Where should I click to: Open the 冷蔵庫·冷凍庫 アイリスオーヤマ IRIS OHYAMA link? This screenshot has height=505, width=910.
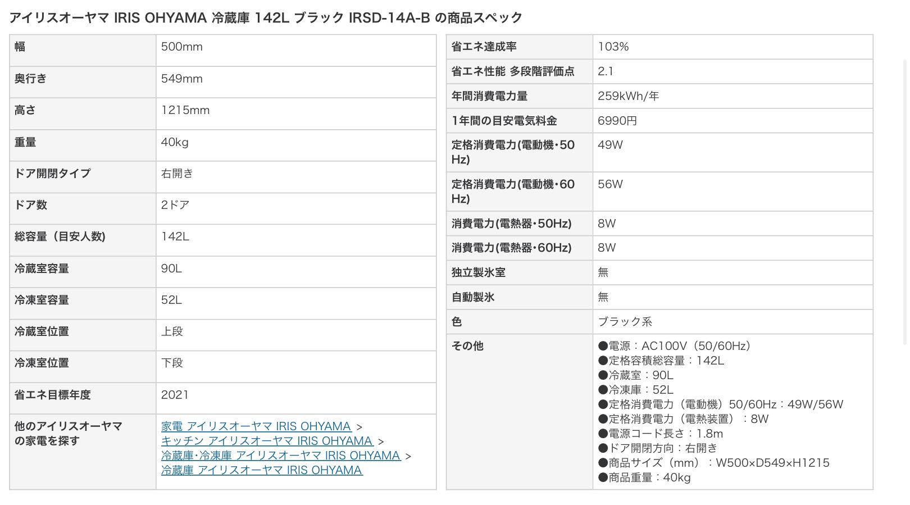(x=281, y=456)
